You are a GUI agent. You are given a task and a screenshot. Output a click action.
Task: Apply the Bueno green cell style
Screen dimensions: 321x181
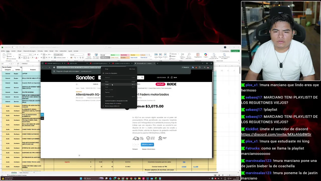(115, 55)
